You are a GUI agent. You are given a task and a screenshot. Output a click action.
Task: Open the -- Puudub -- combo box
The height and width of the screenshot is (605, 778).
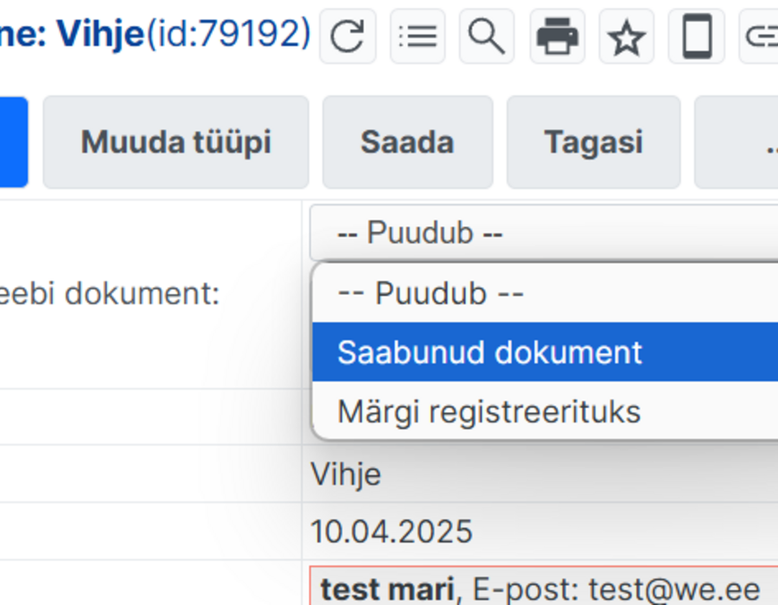coord(544,232)
